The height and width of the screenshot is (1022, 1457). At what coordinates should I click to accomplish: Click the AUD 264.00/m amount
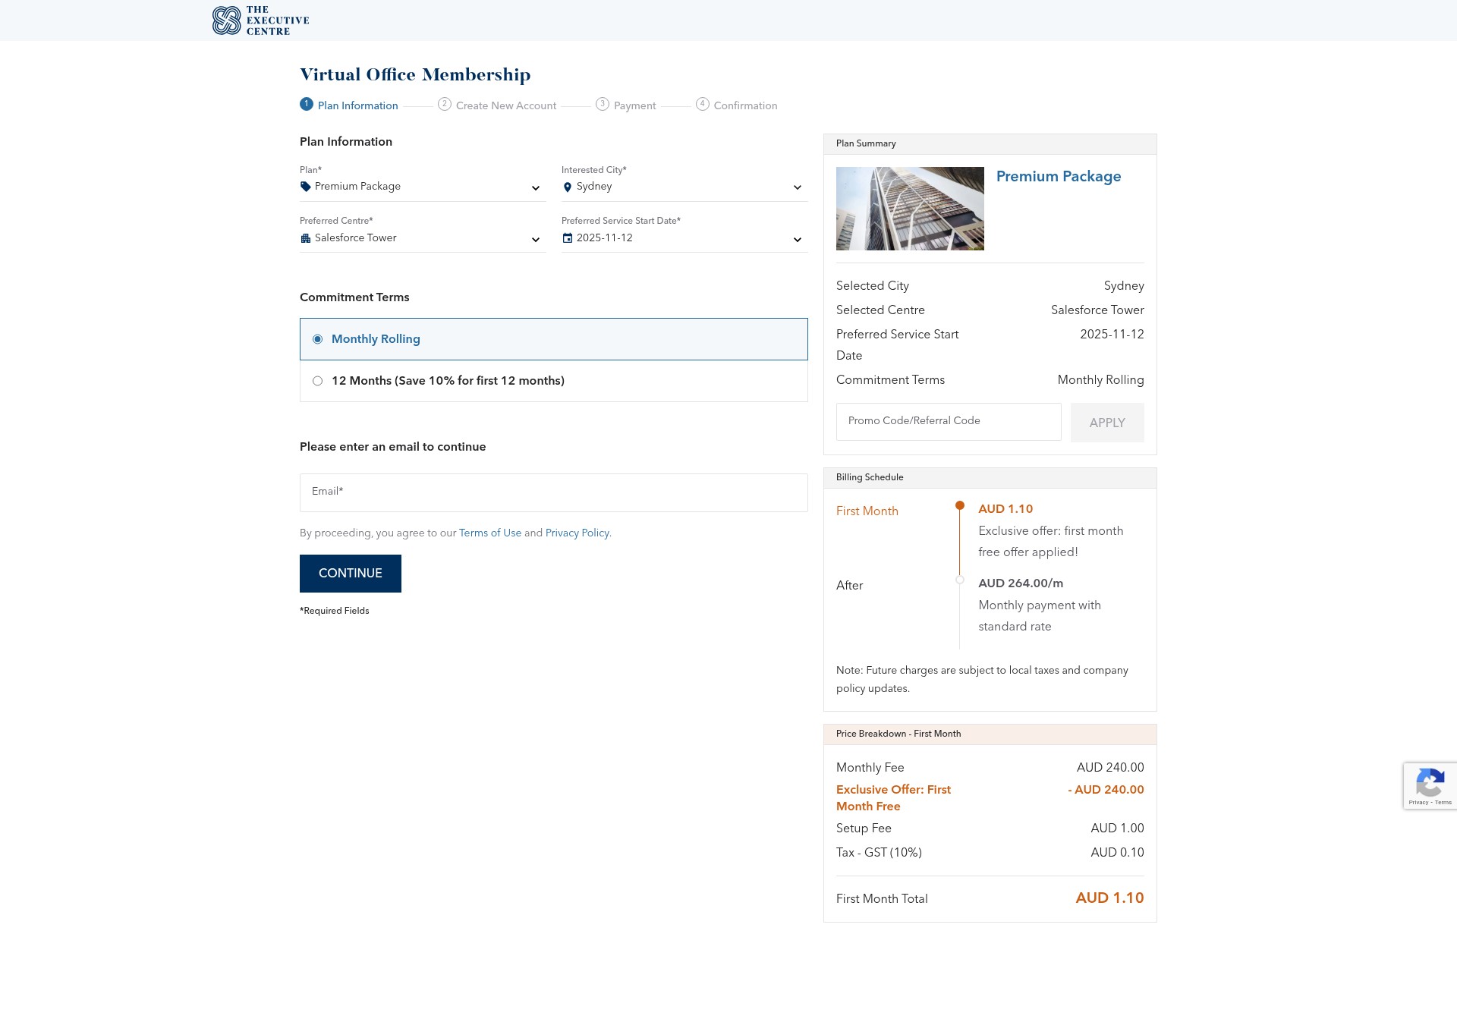point(1021,583)
